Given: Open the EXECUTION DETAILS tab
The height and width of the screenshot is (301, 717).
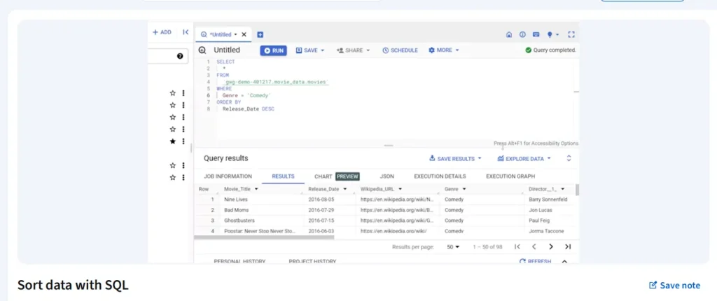Looking at the screenshot, I should [x=440, y=176].
